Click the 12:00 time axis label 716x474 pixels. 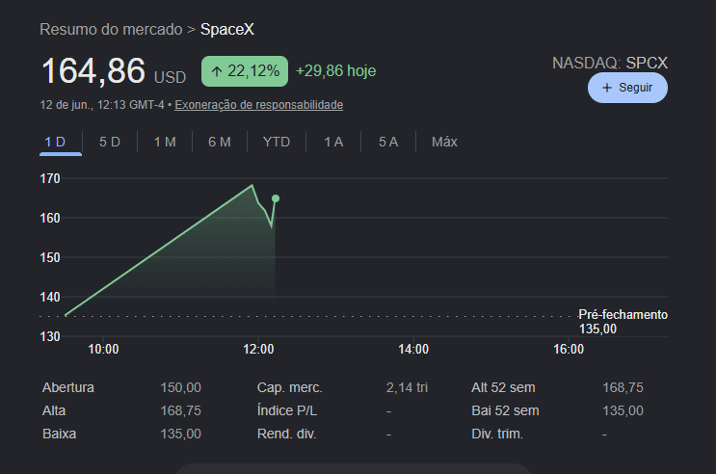[x=258, y=350]
